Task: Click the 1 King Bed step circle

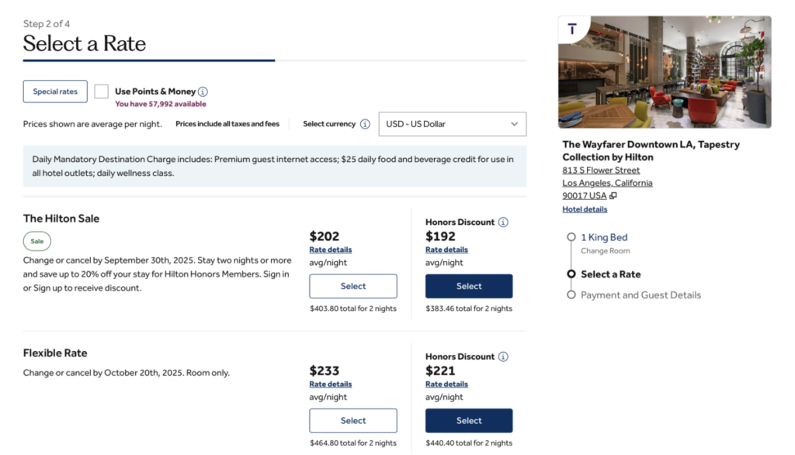Action: pyautogui.click(x=571, y=238)
